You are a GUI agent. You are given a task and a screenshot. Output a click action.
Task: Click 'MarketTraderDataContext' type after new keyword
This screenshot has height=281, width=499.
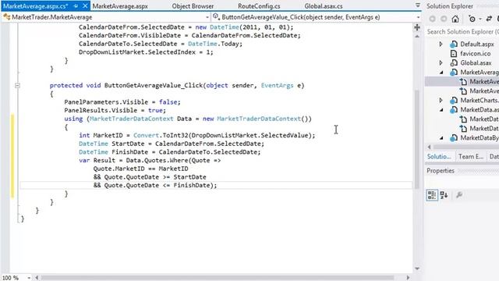259,119
